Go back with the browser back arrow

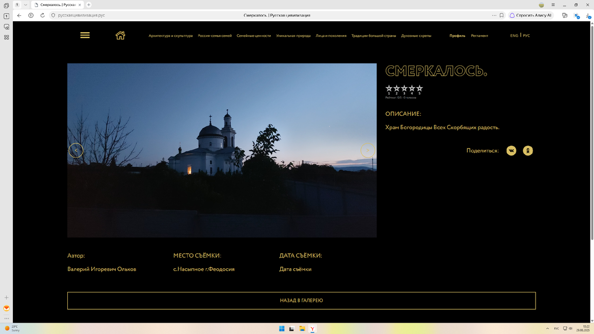pos(19,15)
